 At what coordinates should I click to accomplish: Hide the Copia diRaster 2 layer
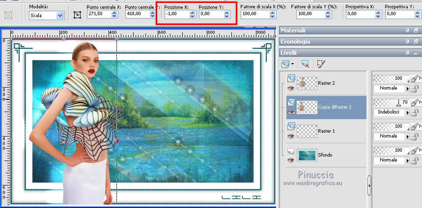click(291, 112)
